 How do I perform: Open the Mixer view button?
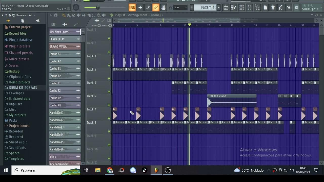(249, 8)
